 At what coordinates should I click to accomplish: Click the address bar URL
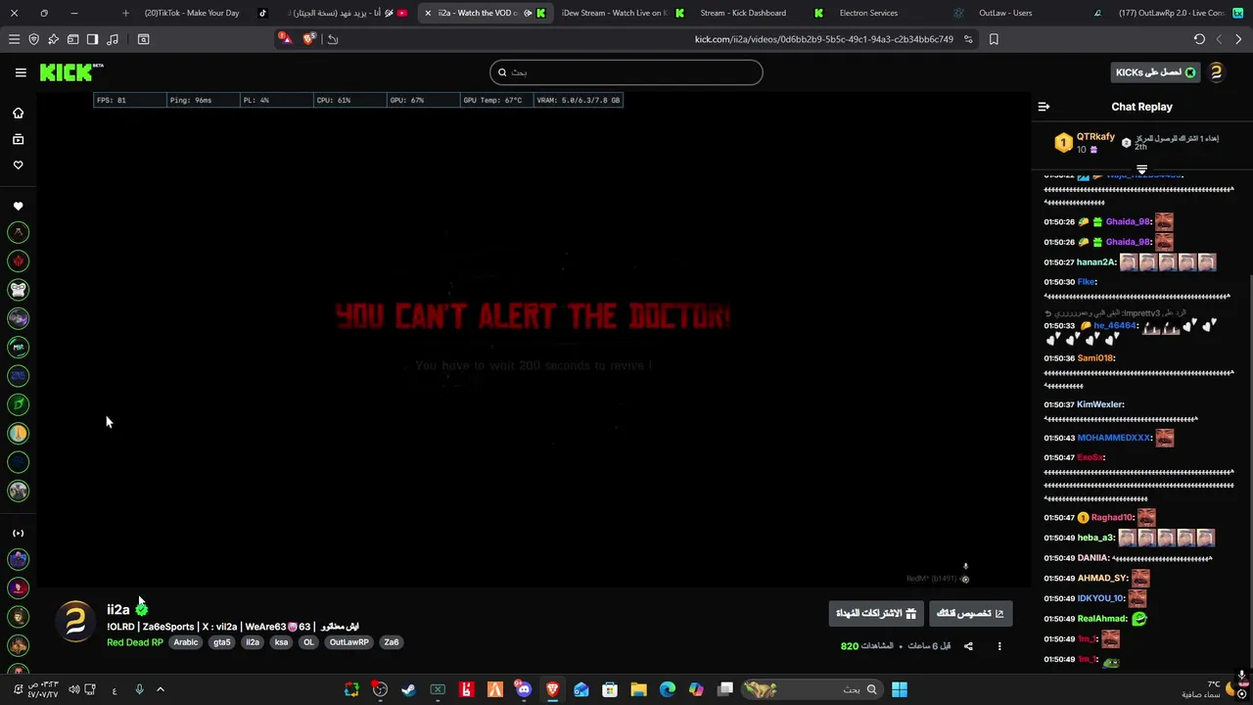click(823, 39)
